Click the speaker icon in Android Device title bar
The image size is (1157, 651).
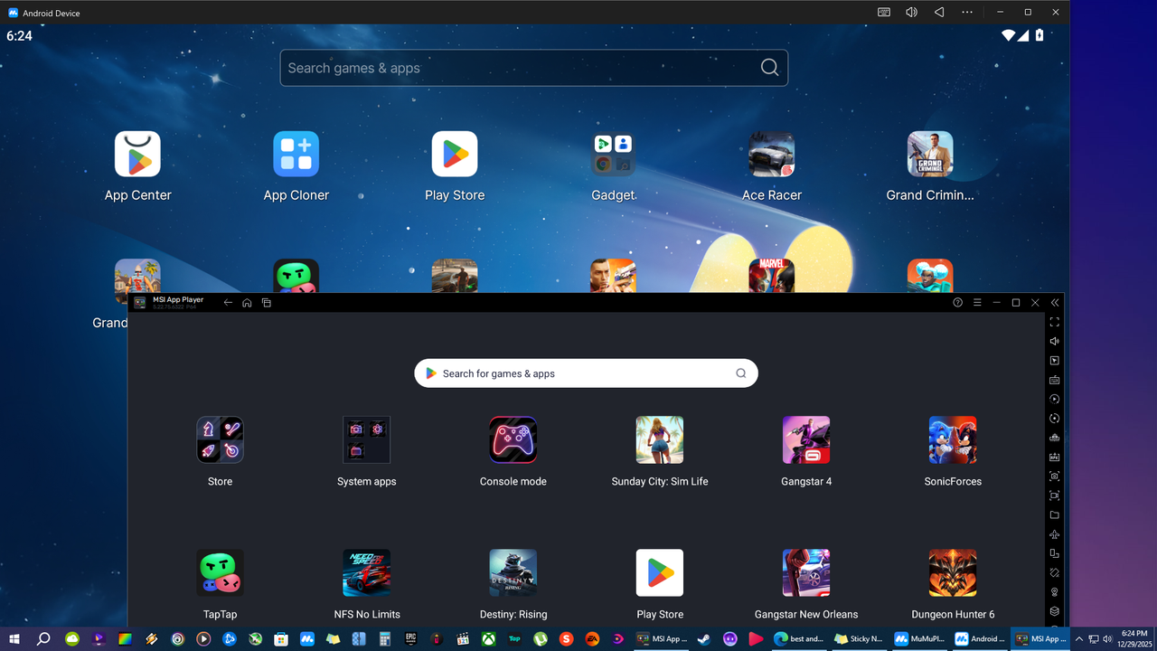[911, 13]
